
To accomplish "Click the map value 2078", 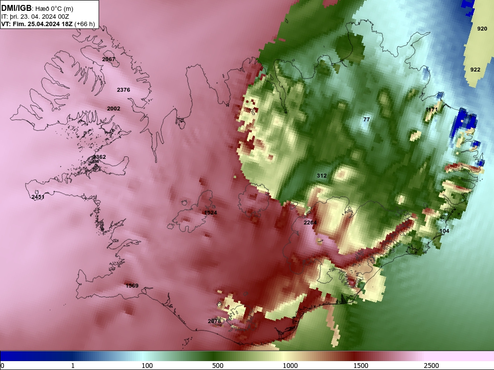I will click(214, 321).
